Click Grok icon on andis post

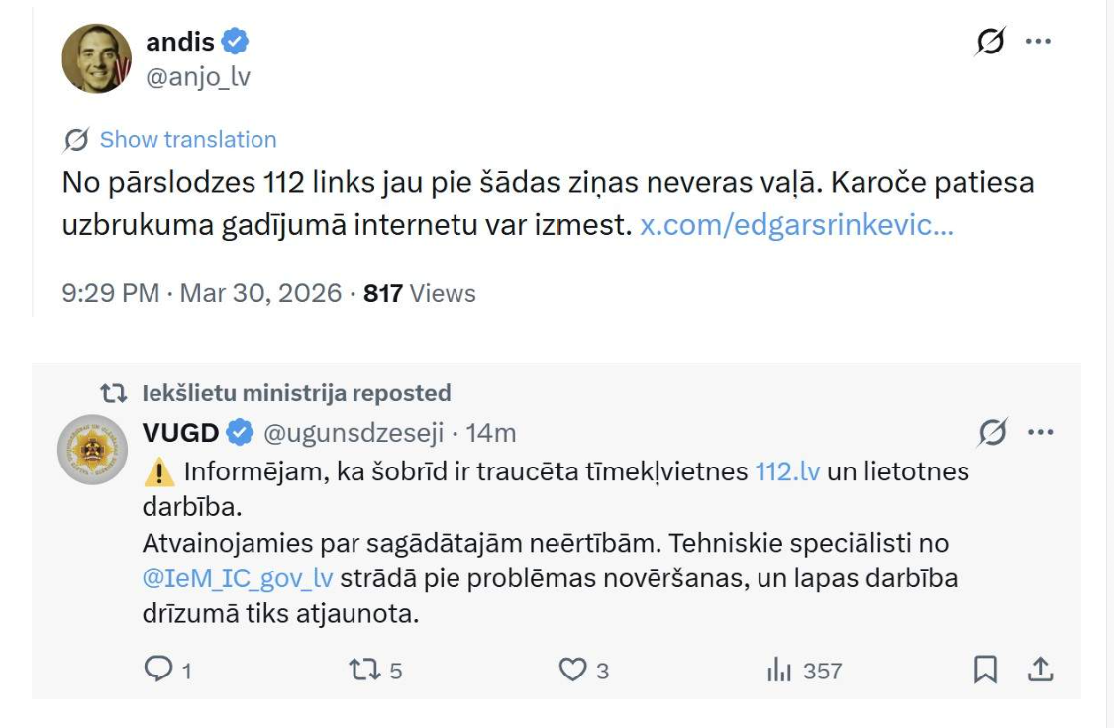[988, 42]
